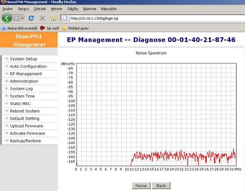This screenshot has width=245, height=191.
Task: Click the Back button below the chart
Action: pyautogui.click(x=161, y=186)
